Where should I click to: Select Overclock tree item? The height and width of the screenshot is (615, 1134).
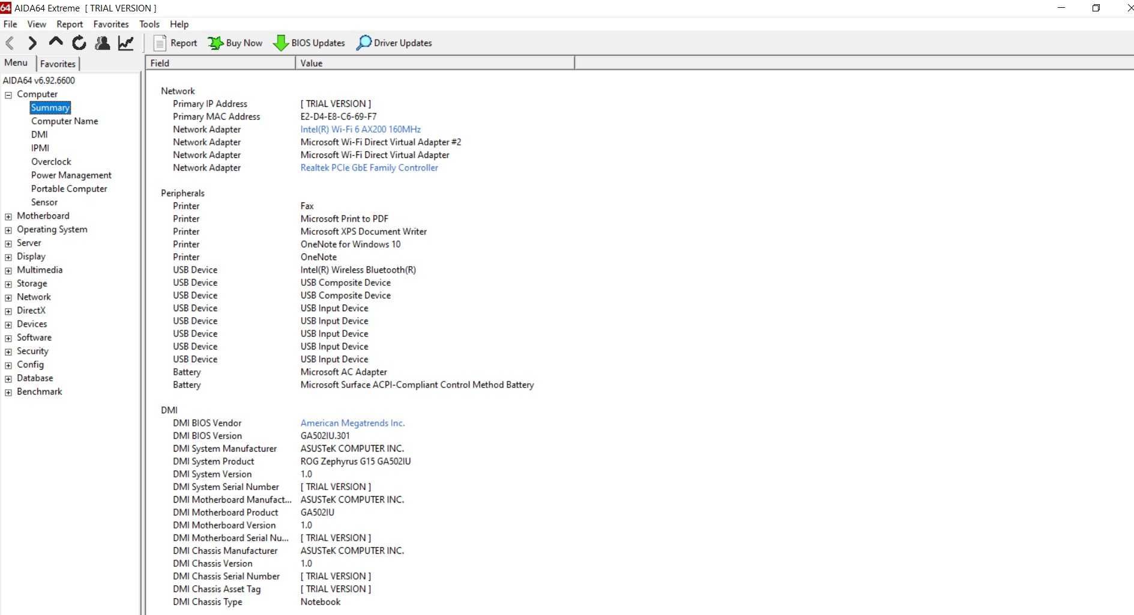pos(51,162)
